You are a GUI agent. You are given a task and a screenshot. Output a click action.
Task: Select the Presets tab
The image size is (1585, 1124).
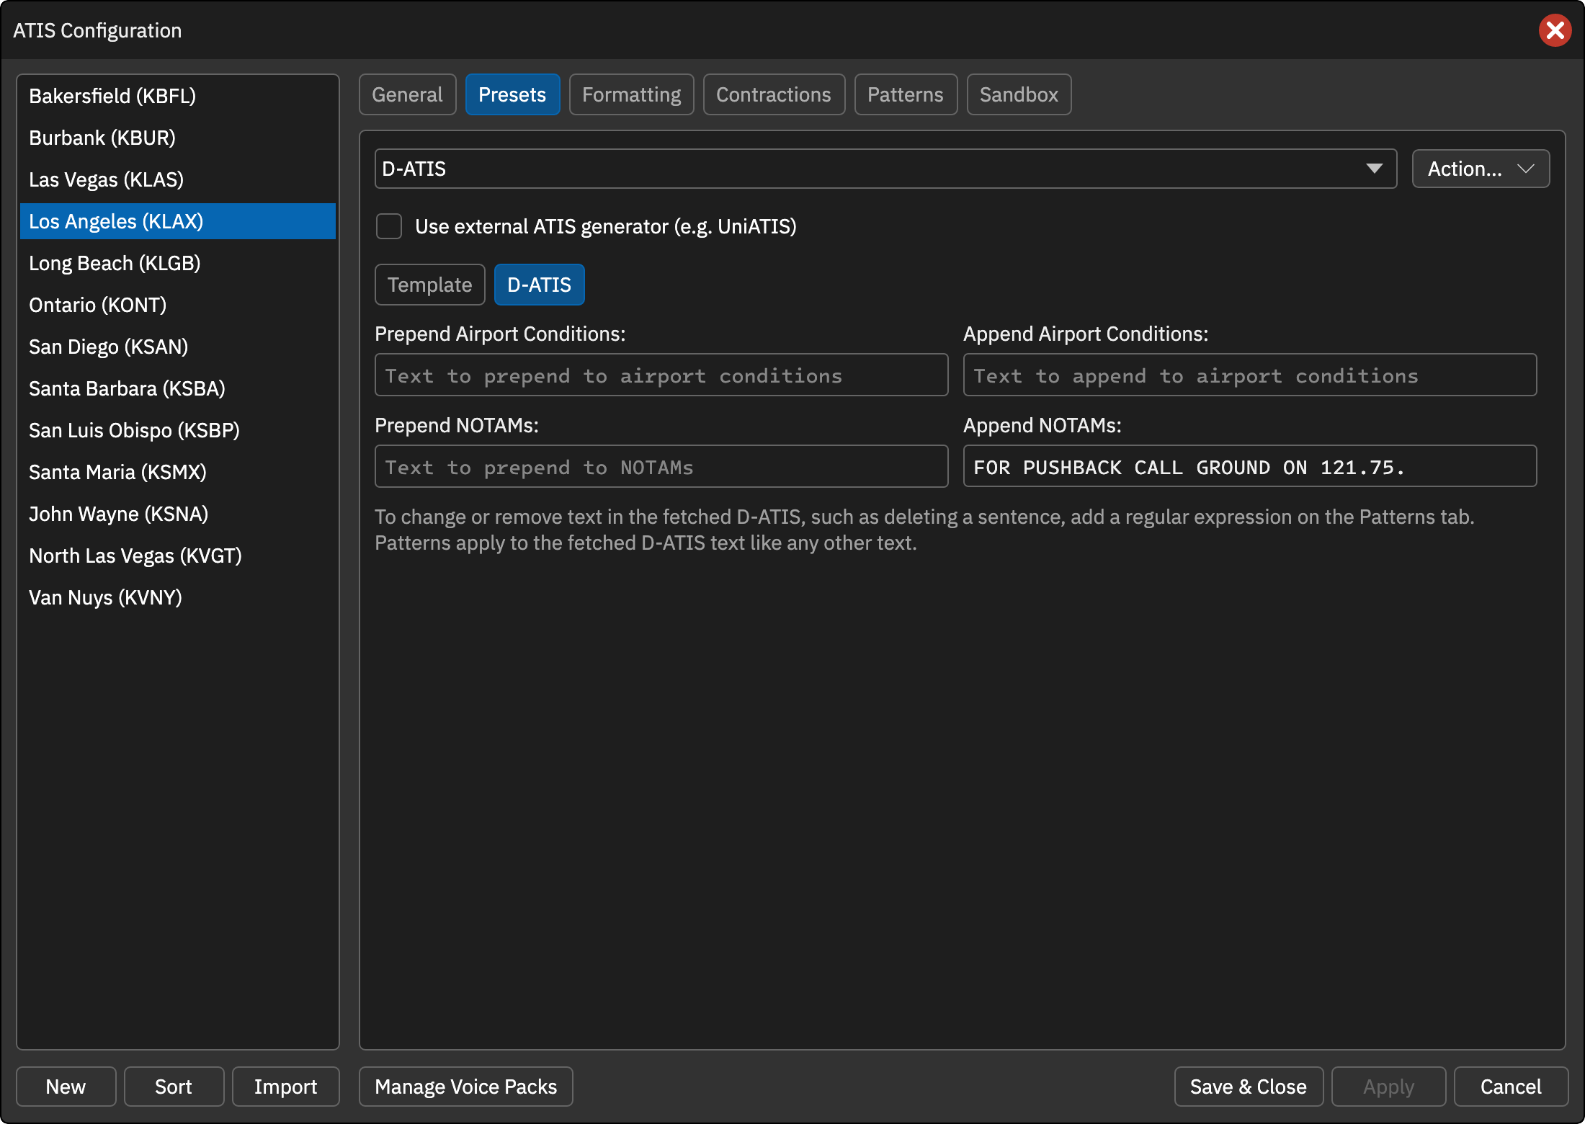click(x=512, y=94)
